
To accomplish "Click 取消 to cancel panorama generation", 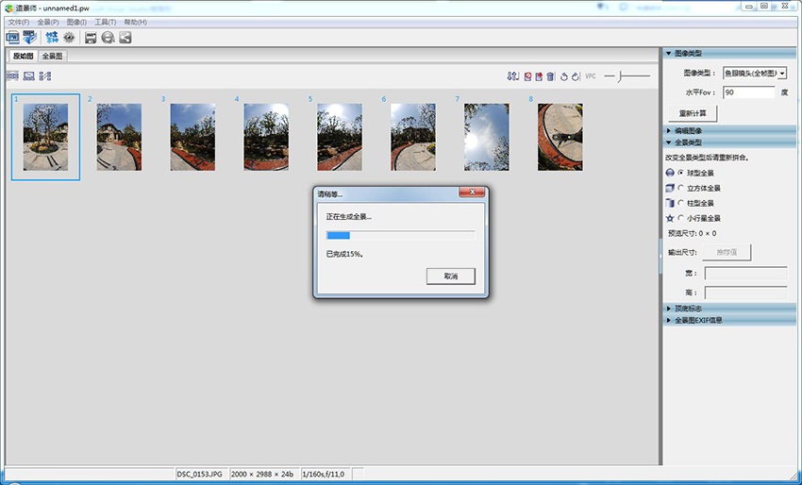I will pyautogui.click(x=449, y=276).
